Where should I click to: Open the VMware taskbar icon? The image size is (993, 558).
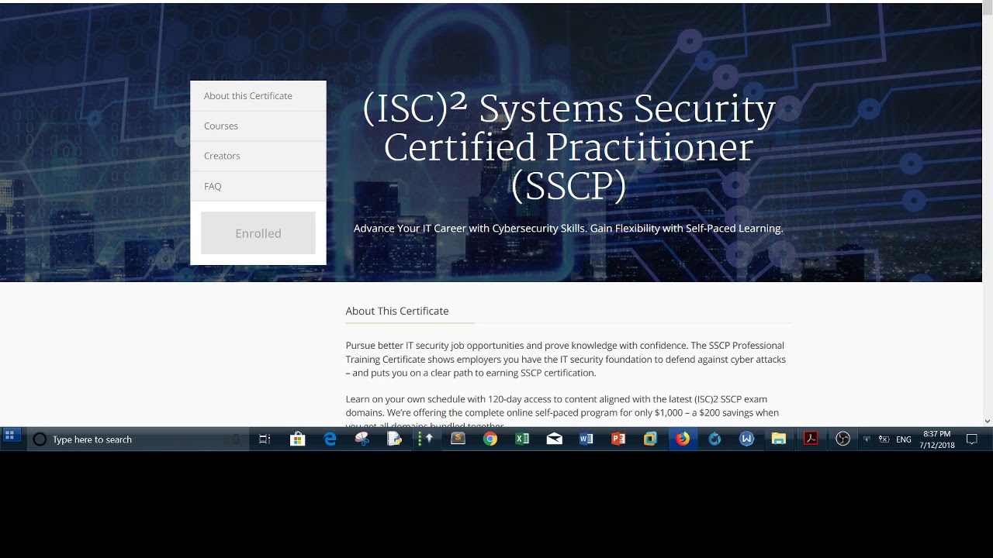(650, 439)
